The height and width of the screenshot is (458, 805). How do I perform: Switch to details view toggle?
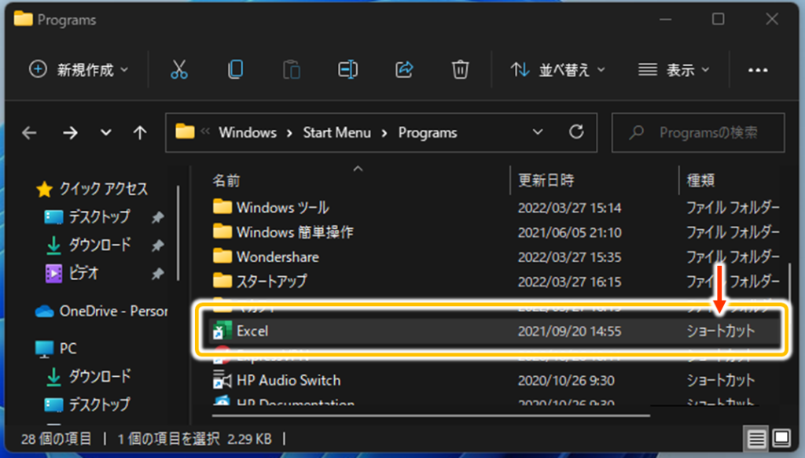click(x=755, y=438)
